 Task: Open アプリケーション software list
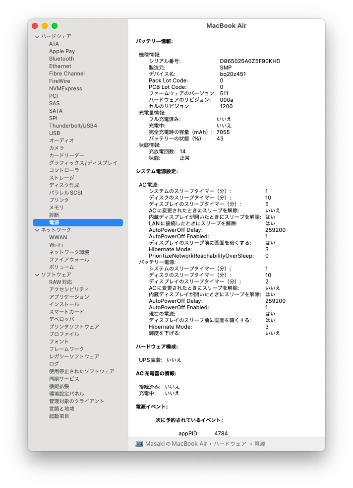[x=69, y=297]
